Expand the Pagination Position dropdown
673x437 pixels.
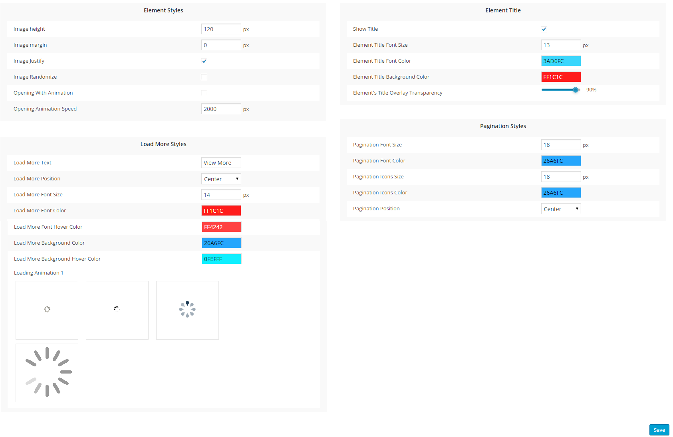point(561,209)
